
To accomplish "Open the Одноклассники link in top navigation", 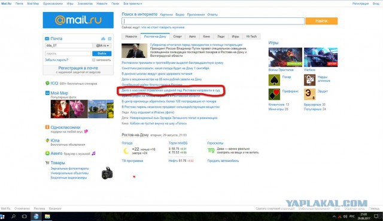I will click(53, 4).
